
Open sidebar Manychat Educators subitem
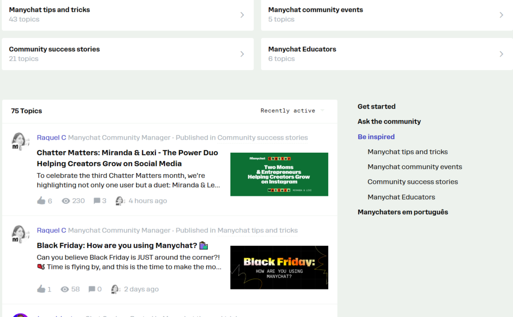click(401, 197)
